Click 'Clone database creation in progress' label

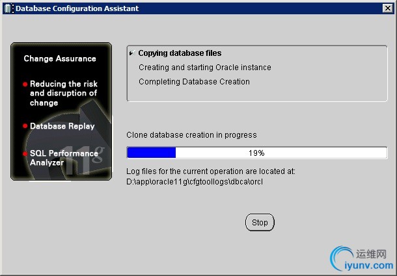(x=191, y=135)
